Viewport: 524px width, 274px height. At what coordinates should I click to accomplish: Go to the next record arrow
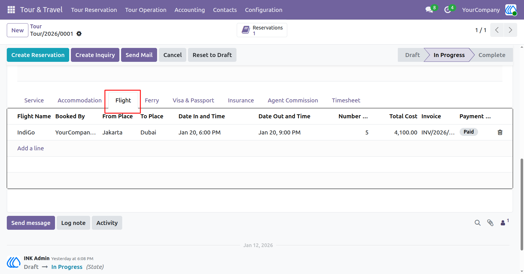tap(510, 30)
